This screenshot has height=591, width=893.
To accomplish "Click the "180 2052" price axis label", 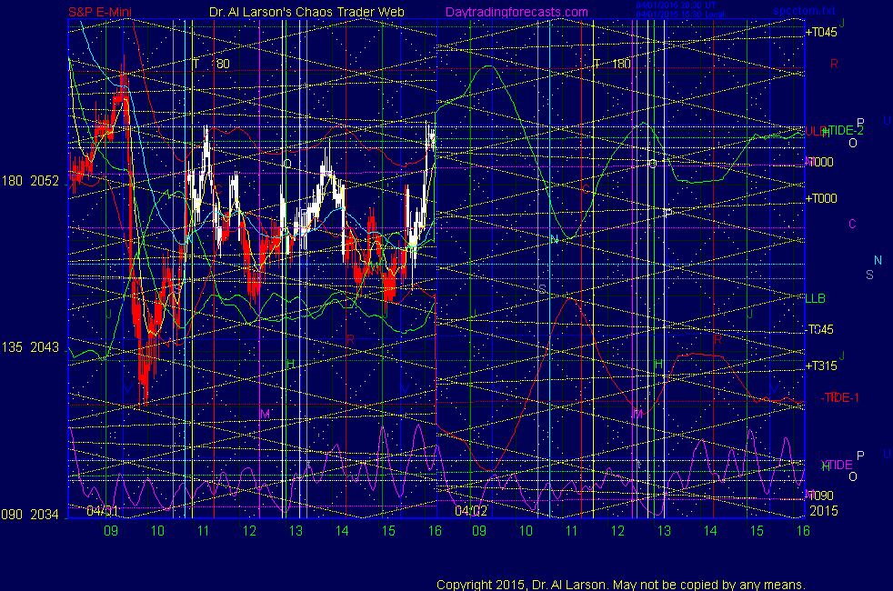I will point(30,181).
